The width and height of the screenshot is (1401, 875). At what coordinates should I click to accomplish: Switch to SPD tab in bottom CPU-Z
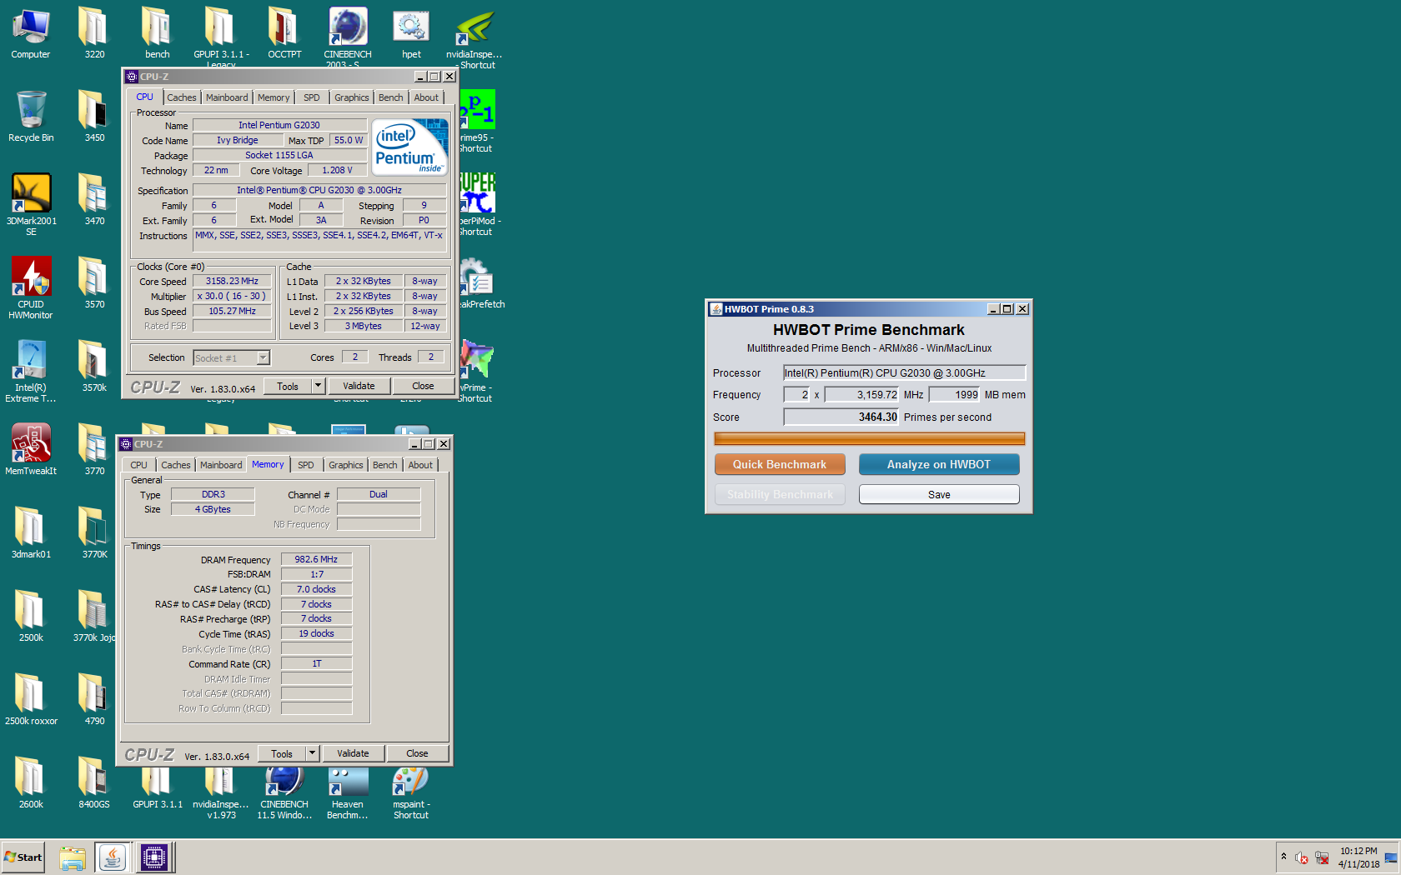coord(305,465)
